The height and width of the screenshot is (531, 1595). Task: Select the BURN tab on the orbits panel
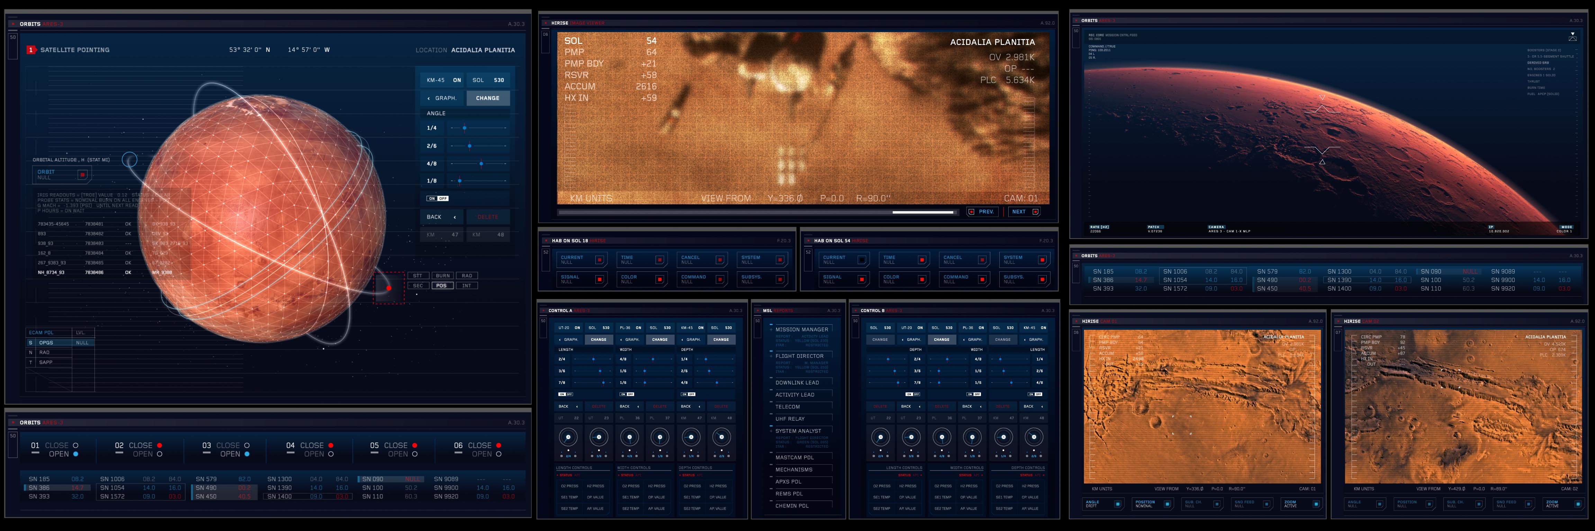tap(443, 275)
